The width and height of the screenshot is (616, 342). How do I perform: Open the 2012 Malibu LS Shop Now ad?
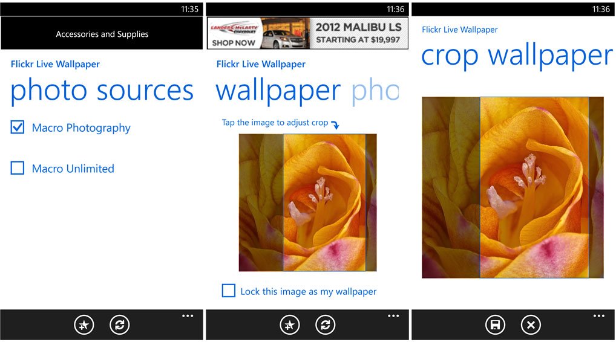307,33
